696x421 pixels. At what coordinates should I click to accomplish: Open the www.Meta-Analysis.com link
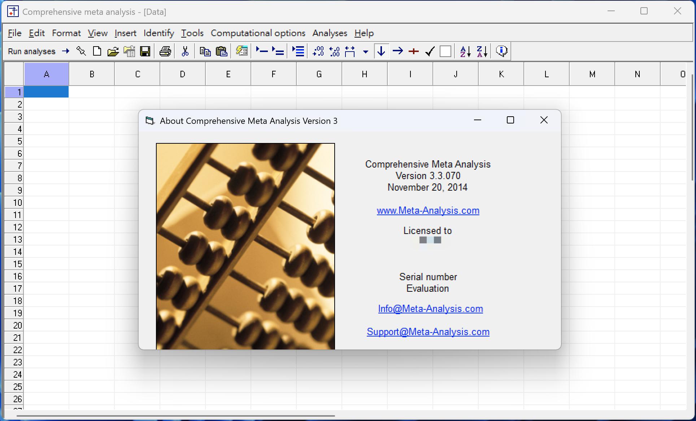[x=428, y=210]
